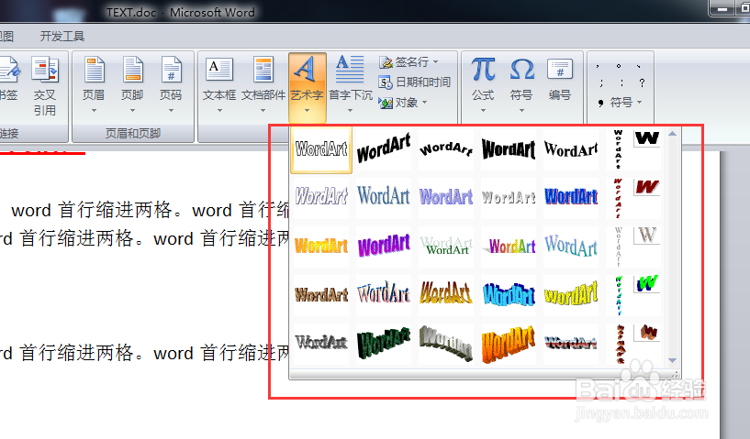Choose the gray embossed WordArt style

509,197
